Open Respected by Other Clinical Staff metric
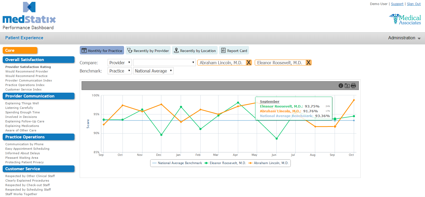Viewport: 425px width, 197px height. [x=30, y=176]
